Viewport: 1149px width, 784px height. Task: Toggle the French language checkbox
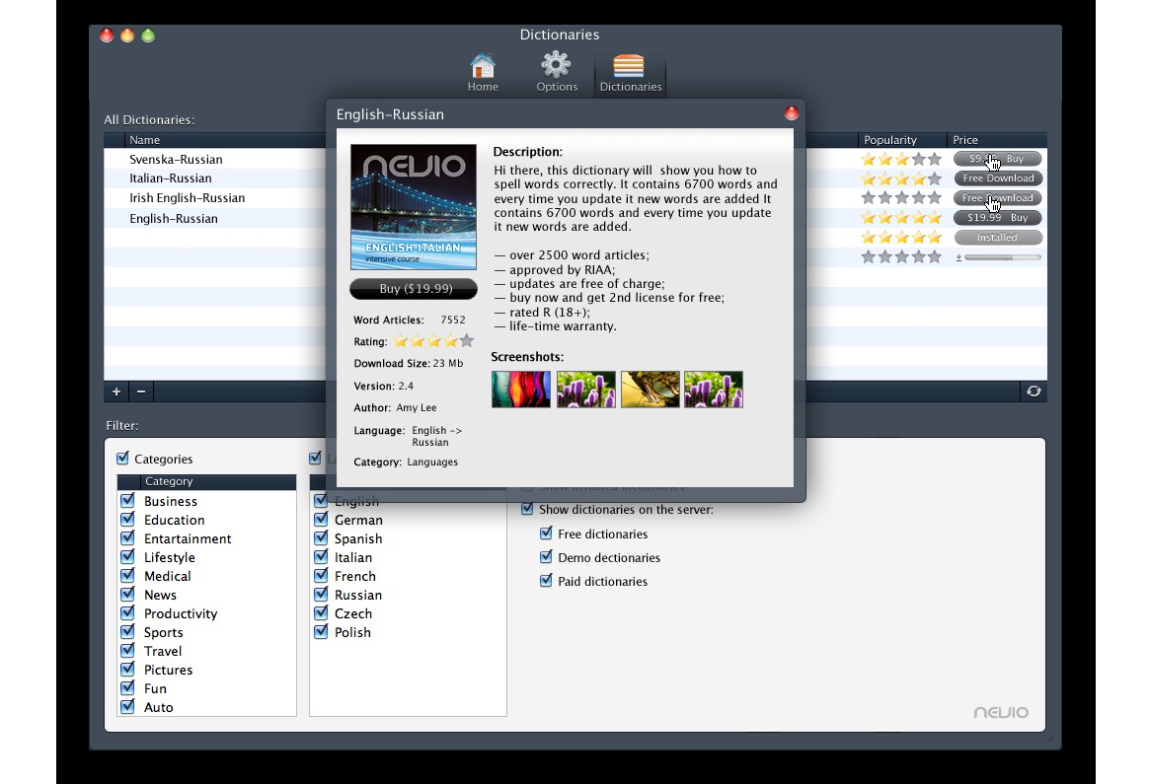point(321,575)
